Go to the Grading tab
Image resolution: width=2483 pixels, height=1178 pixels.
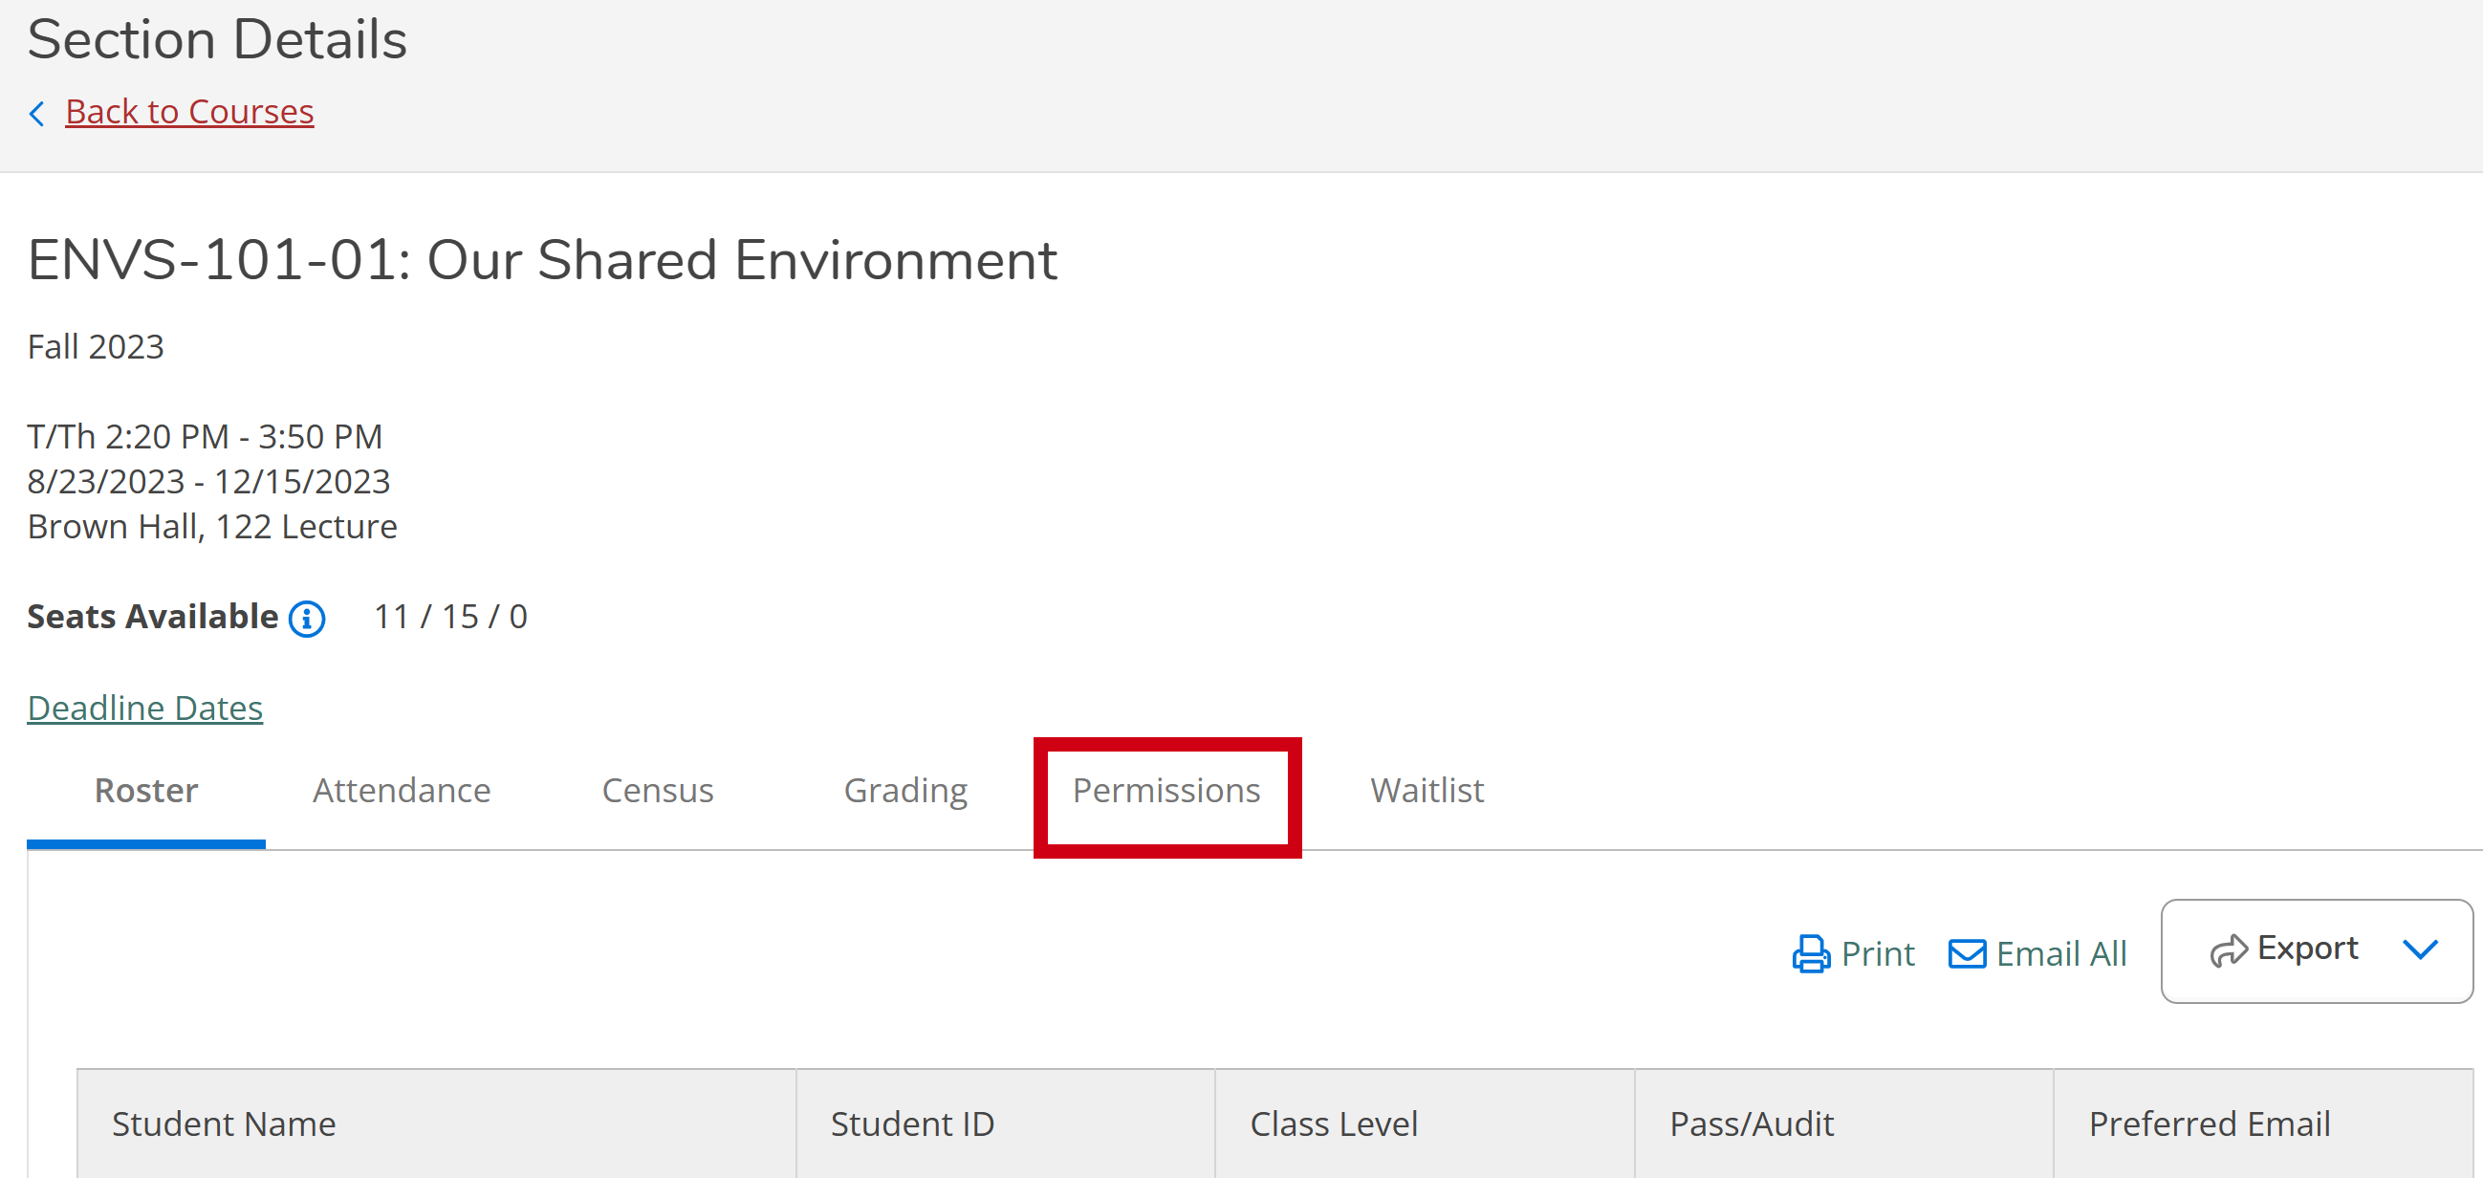click(x=905, y=791)
